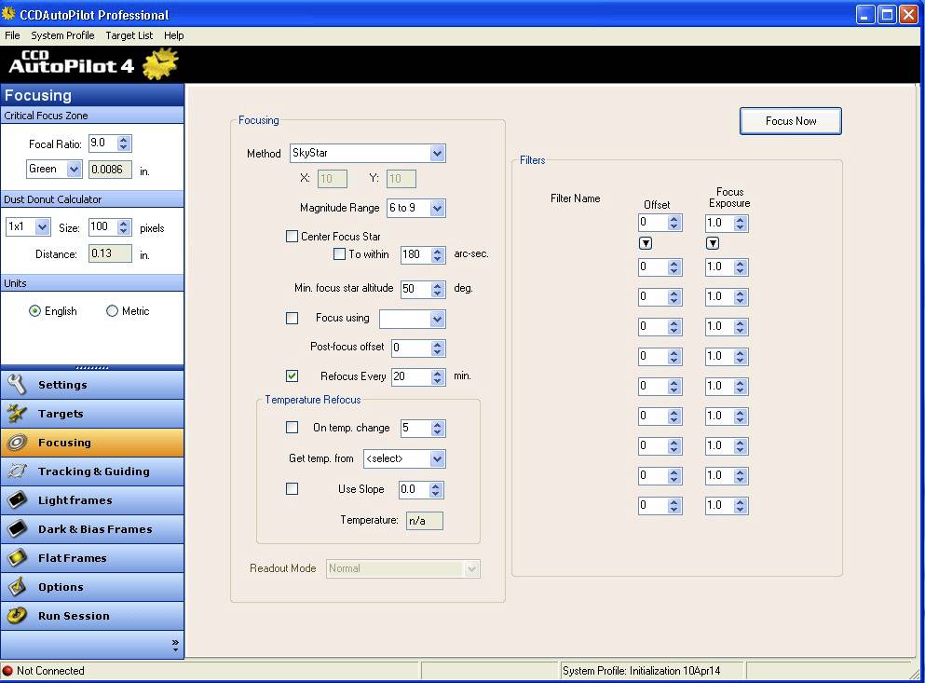925x683 pixels.
Task: Open the System Profile menu
Action: click(62, 35)
